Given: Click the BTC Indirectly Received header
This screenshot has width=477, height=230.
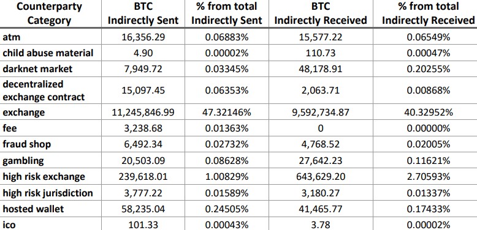Looking at the screenshot, I should [321, 13].
